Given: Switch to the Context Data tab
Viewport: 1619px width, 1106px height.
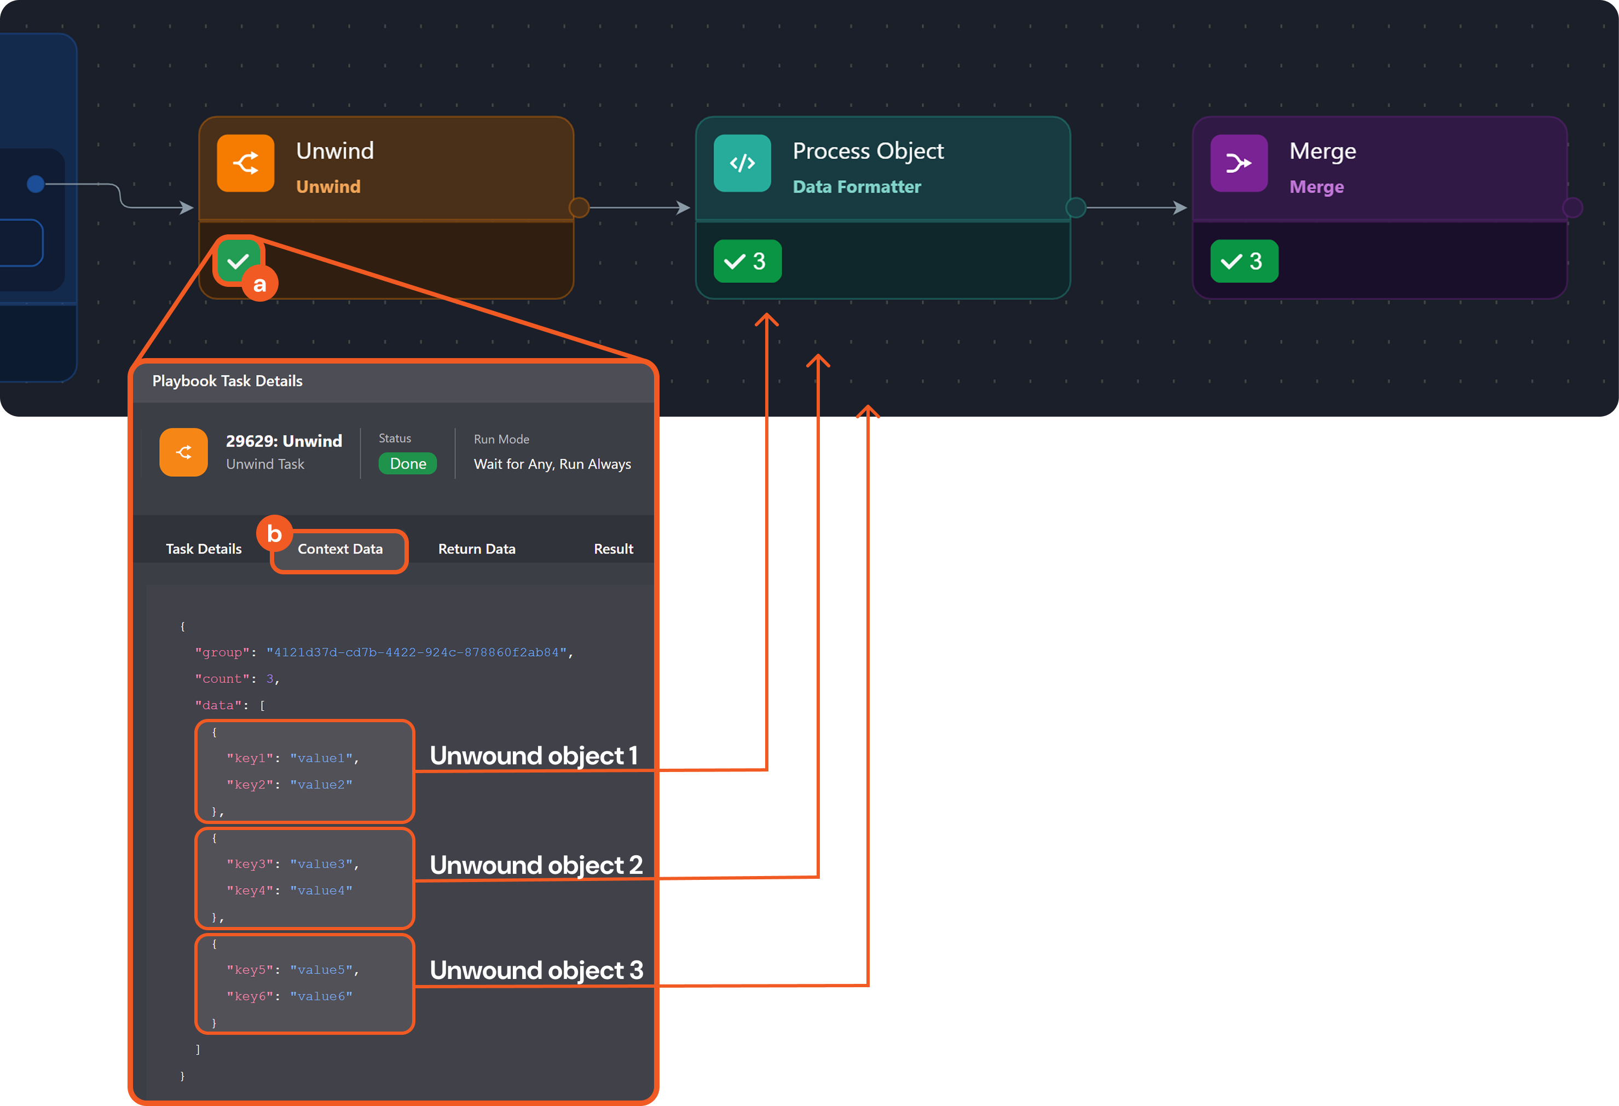Looking at the screenshot, I should click(340, 549).
